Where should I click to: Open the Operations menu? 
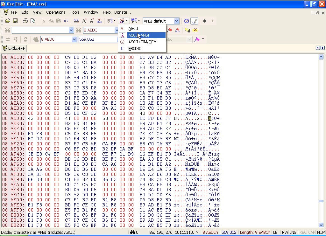[x=55, y=12]
